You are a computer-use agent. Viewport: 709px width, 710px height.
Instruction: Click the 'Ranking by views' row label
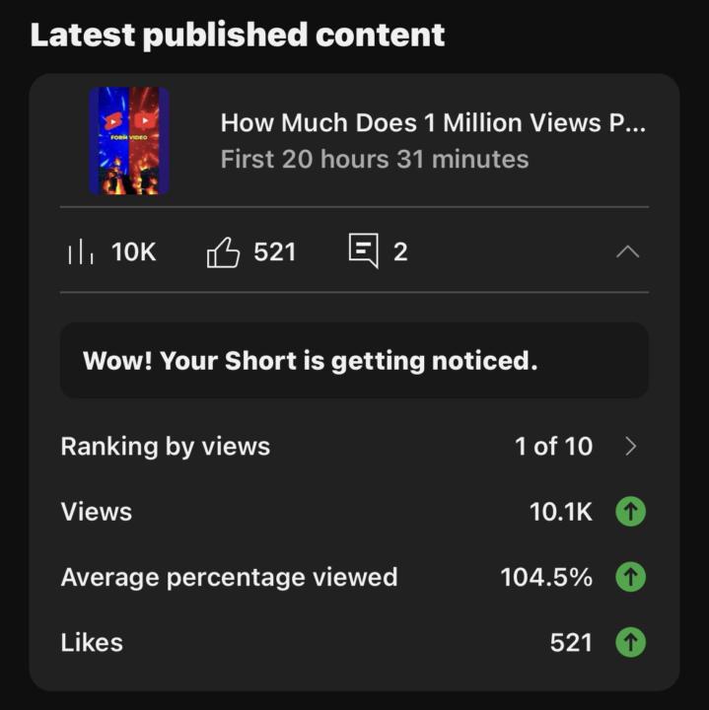165,447
